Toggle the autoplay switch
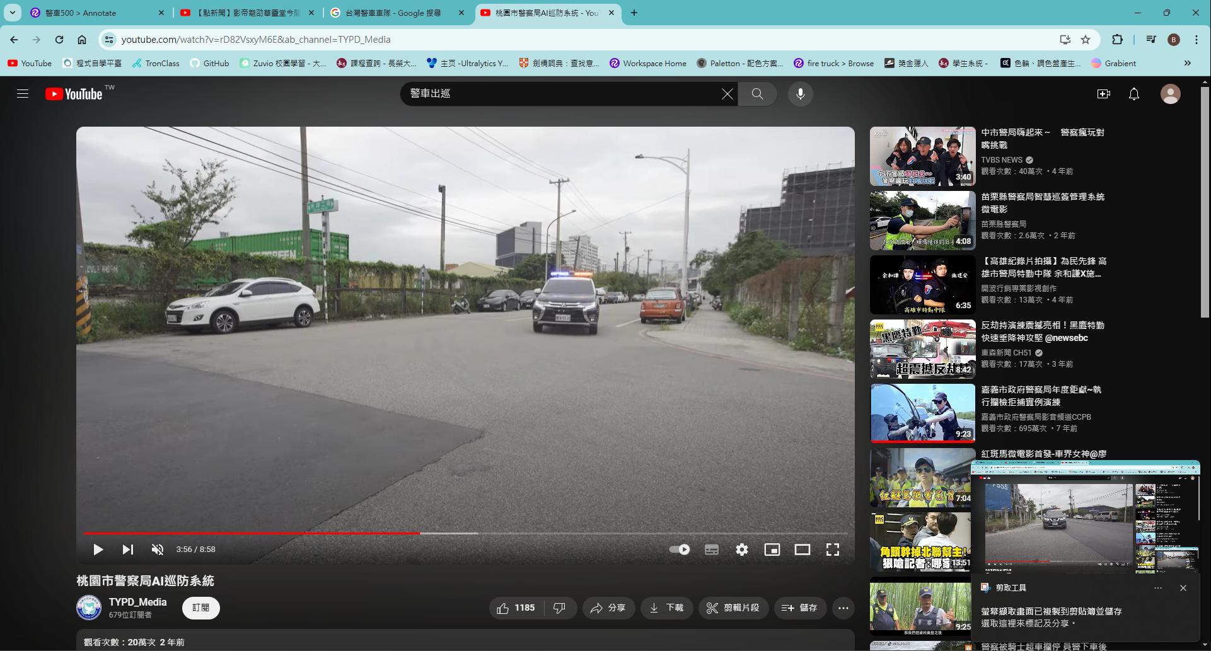This screenshot has height=651, width=1211. tap(679, 550)
